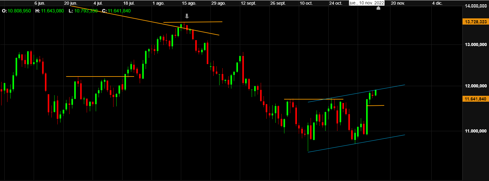Select the short orange line right of the November candles
The width and height of the screenshot is (489, 181).
coord(376,106)
